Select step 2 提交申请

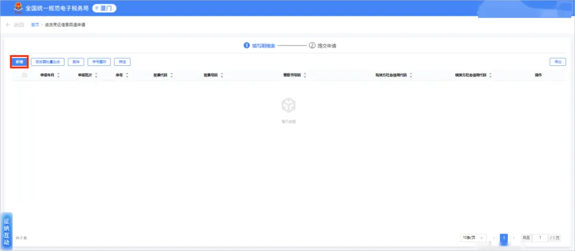coord(323,46)
